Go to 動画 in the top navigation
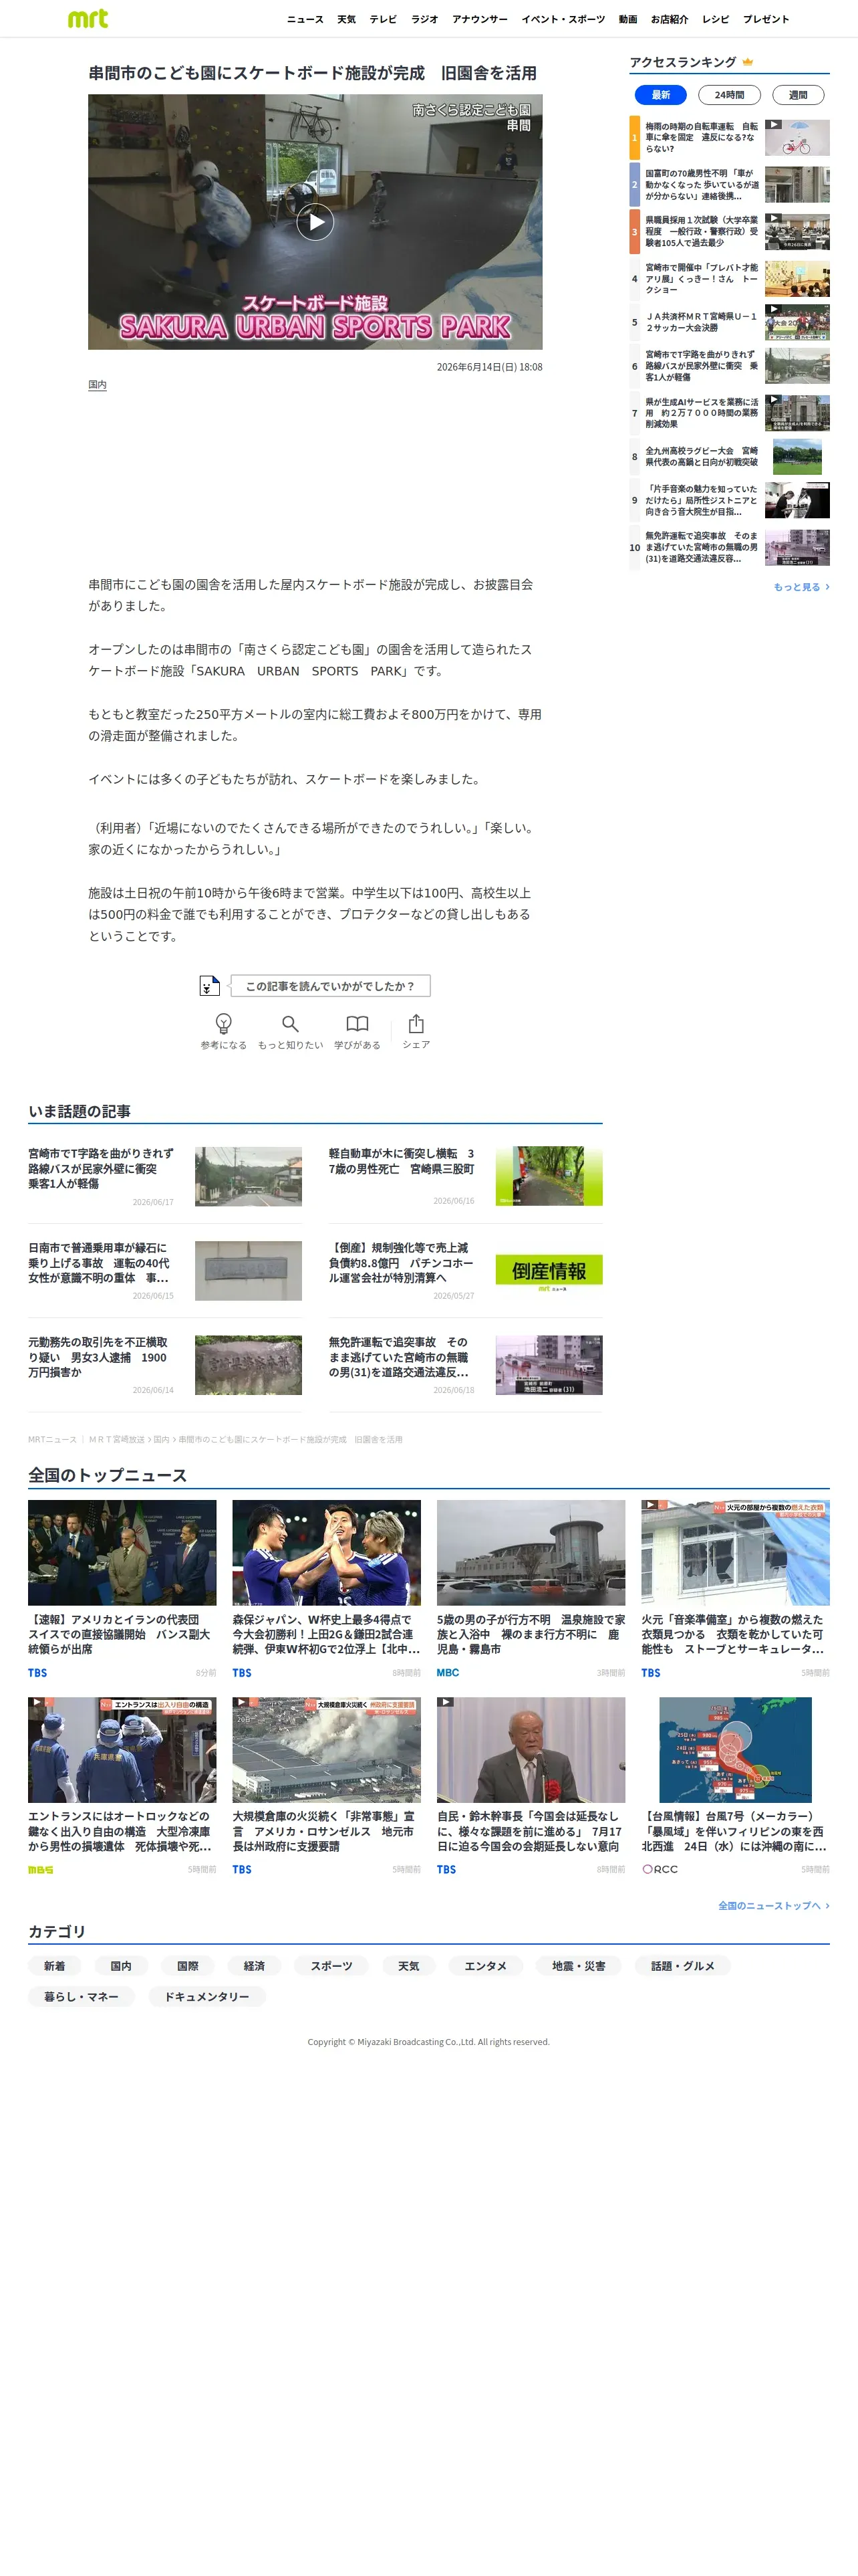The image size is (858, 2576). pos(628,19)
